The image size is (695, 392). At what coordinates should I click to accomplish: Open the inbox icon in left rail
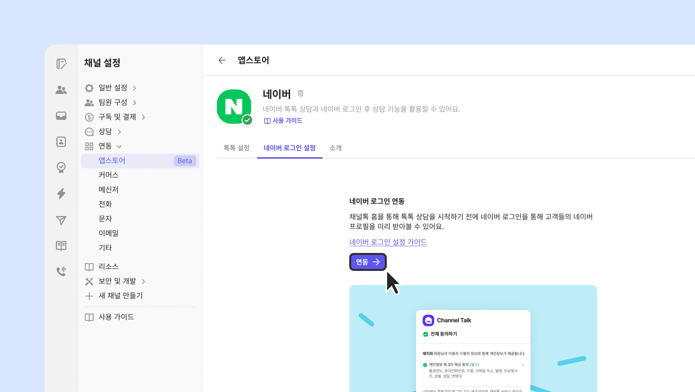pyautogui.click(x=61, y=116)
